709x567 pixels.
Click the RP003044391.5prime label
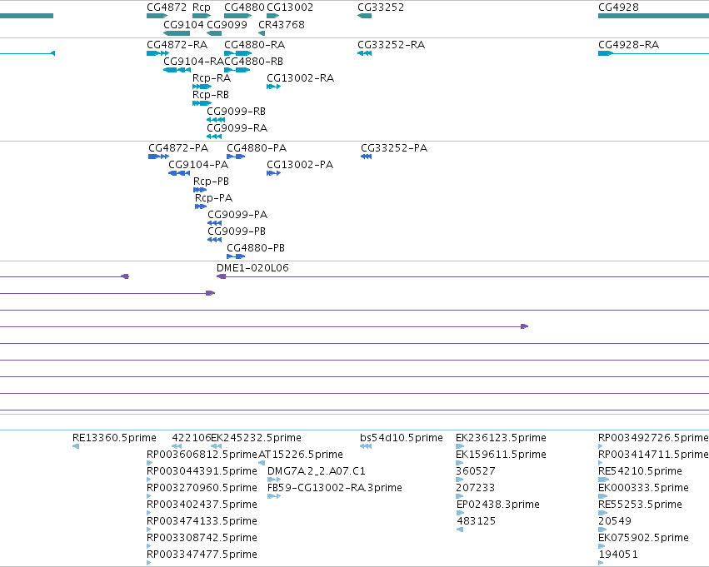(202, 470)
